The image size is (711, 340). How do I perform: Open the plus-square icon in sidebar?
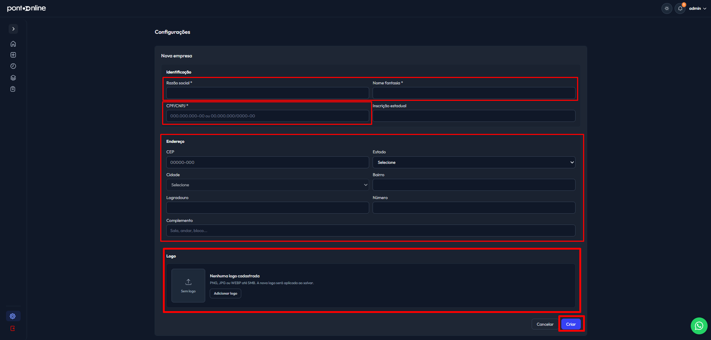pos(13,55)
